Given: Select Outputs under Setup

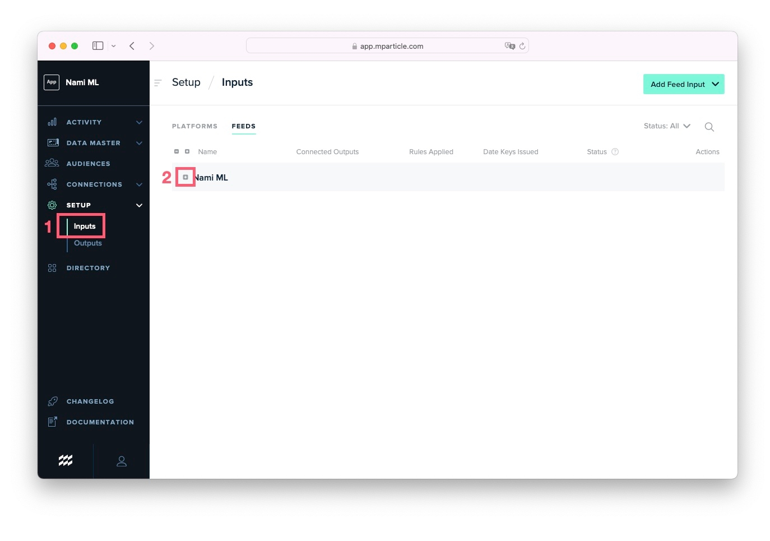Looking at the screenshot, I should coord(88,243).
